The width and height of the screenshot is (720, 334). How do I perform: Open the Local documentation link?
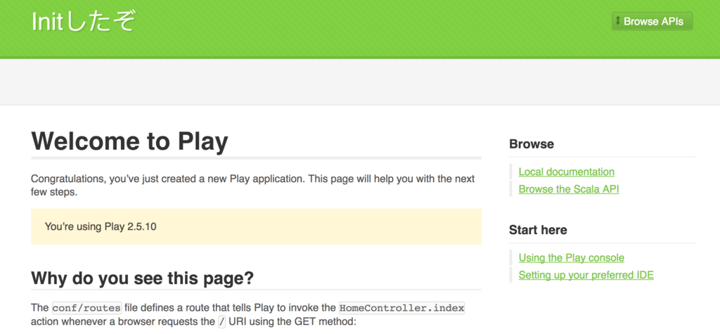[566, 172]
